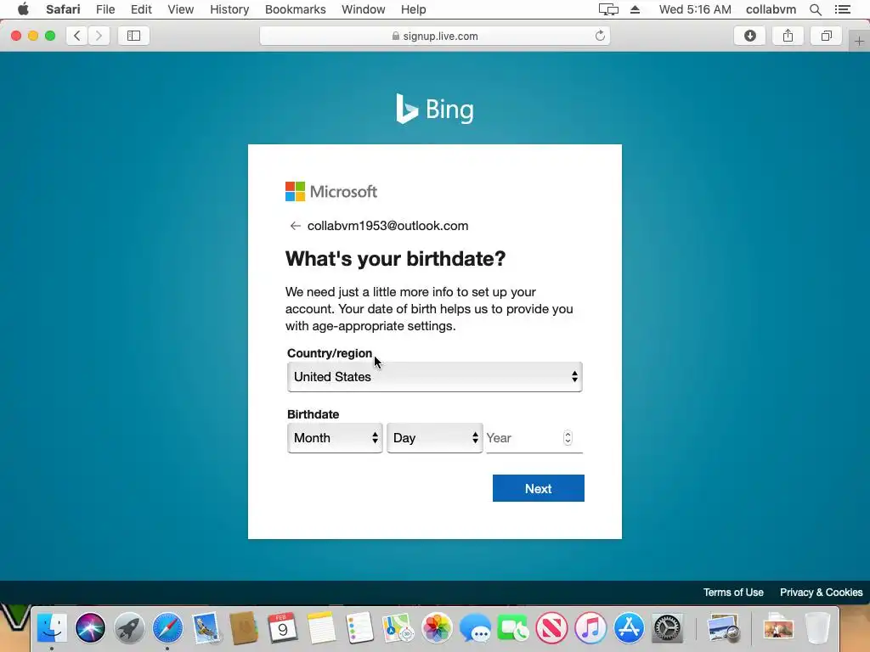Click the Safari sidebar toggle icon
Viewport: 870px width, 652px height.
coord(133,36)
